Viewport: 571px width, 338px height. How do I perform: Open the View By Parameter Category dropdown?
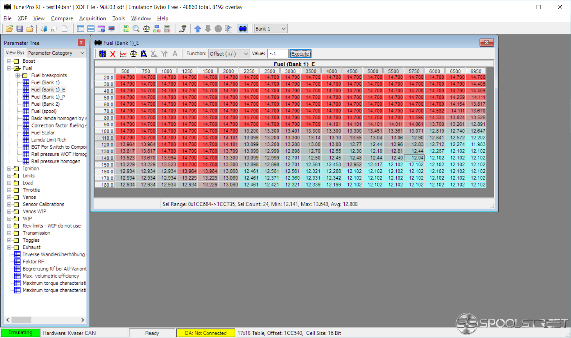pyautogui.click(x=56, y=53)
